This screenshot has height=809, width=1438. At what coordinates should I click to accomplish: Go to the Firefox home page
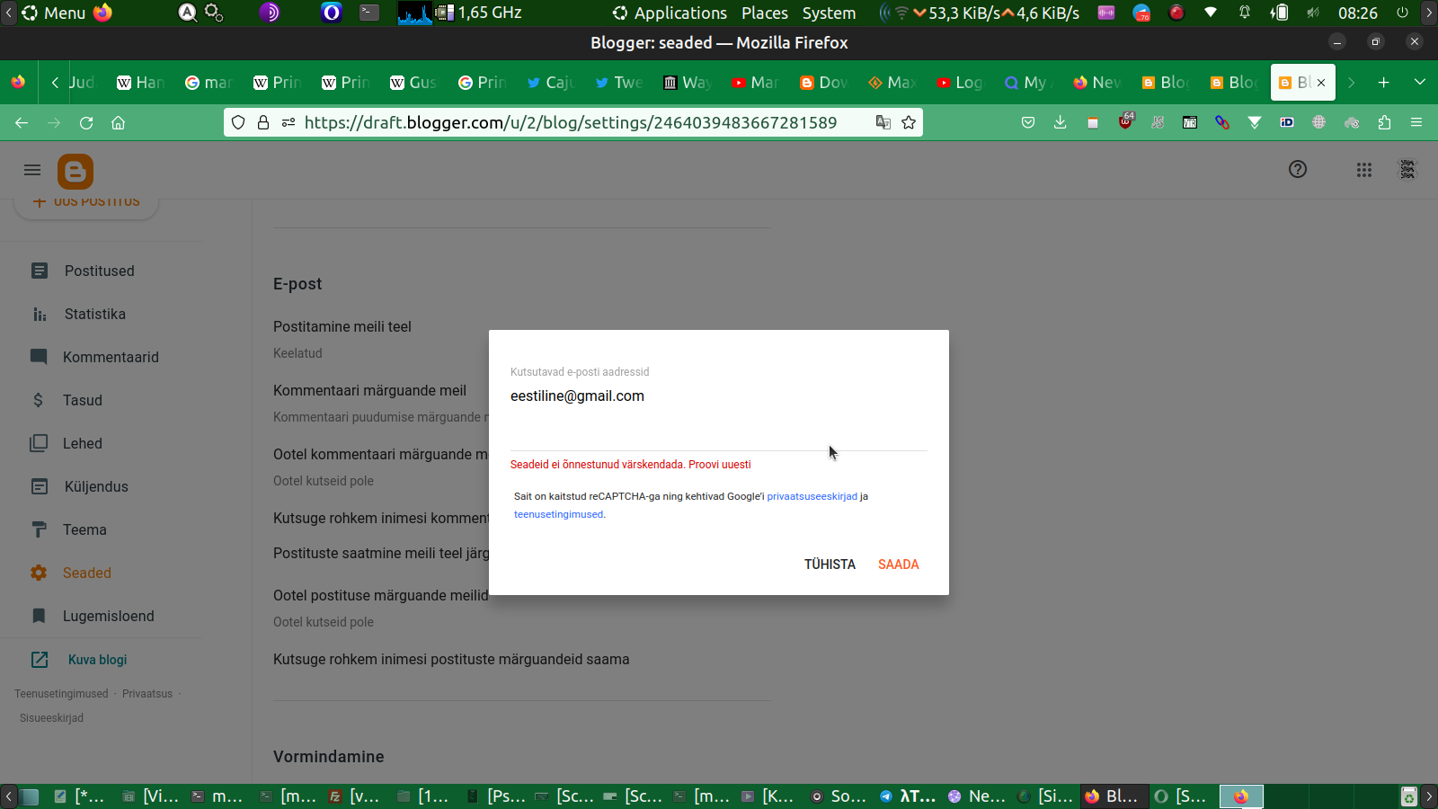click(x=118, y=122)
